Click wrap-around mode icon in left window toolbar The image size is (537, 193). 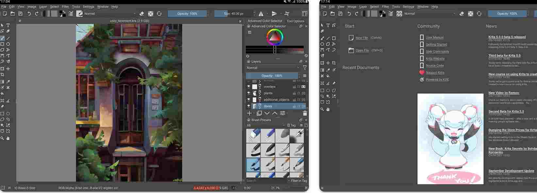tap(287, 14)
